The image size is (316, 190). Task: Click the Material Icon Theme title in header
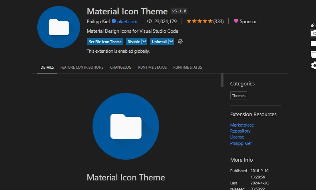click(x=127, y=11)
